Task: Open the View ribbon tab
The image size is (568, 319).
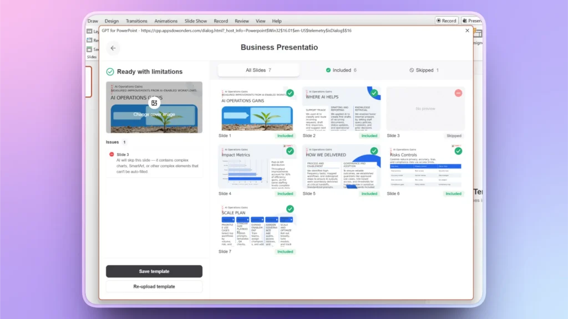Action: pos(261,21)
